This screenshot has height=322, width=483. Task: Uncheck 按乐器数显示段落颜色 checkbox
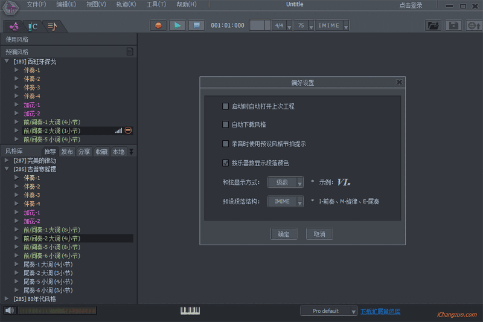pyautogui.click(x=226, y=163)
